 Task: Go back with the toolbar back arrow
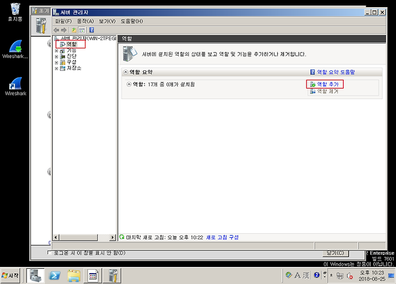click(x=56, y=30)
